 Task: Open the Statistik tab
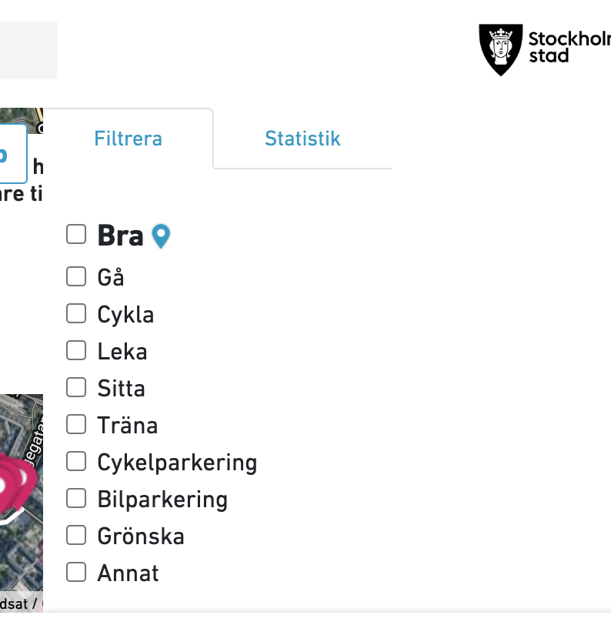click(x=302, y=139)
